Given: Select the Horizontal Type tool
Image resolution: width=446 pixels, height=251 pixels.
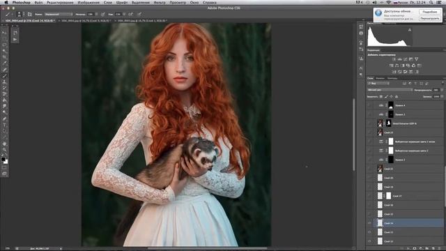Looking at the screenshot, I should click(4, 125).
